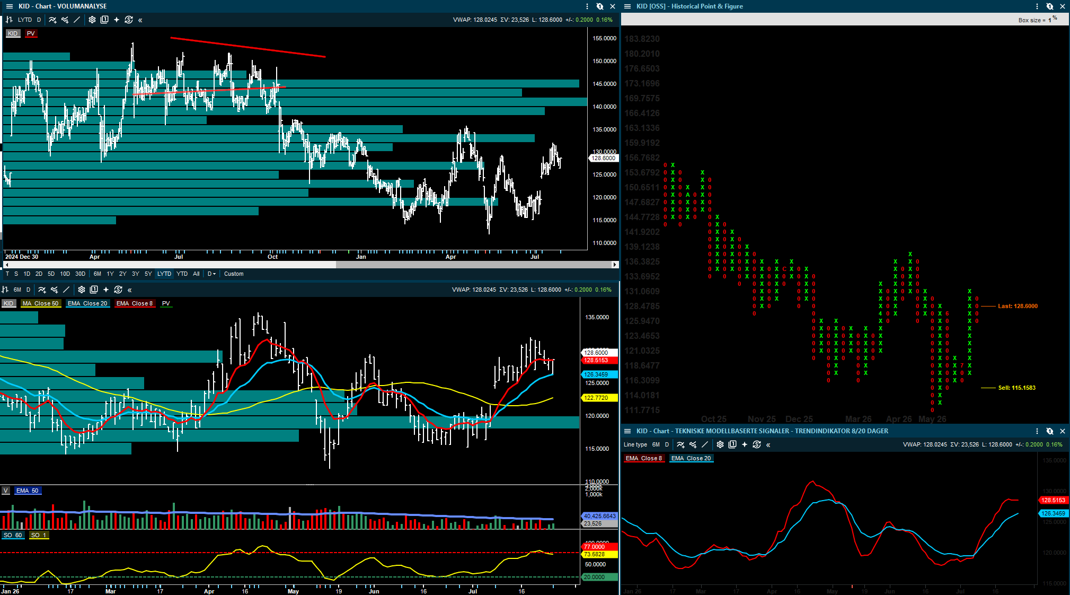
Task: Click the scroll-right arrow of top chart scrollbar
Action: (x=615, y=264)
